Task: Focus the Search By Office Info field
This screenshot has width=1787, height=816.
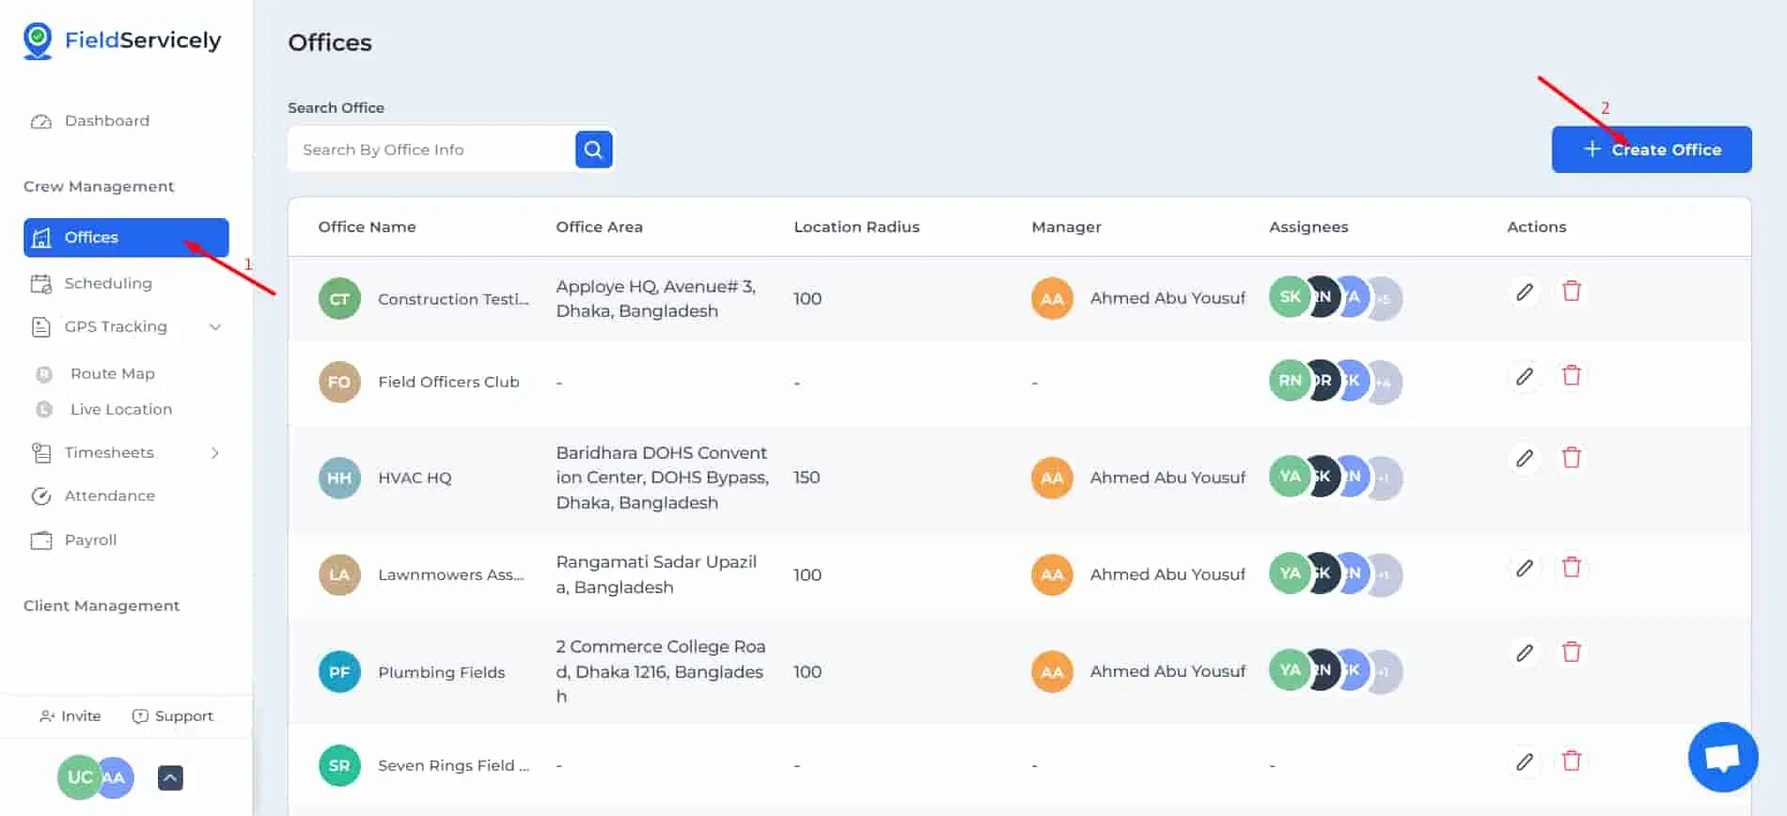Action: (x=432, y=149)
